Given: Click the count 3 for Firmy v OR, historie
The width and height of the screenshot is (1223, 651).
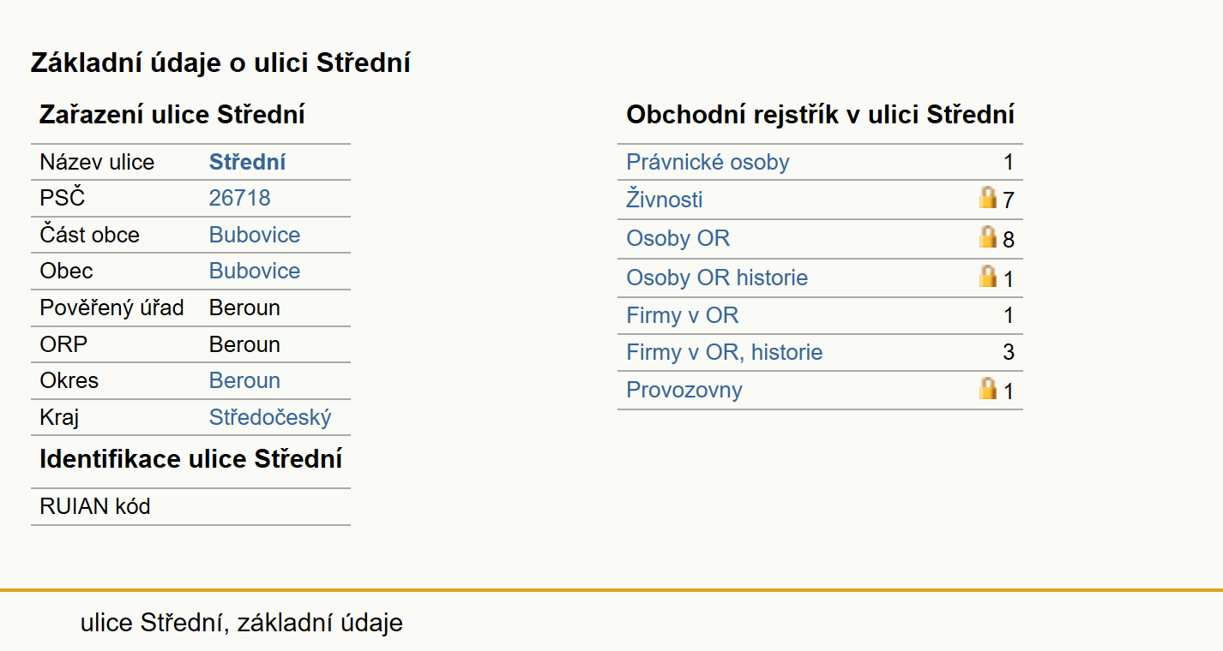Looking at the screenshot, I should point(1009,352).
